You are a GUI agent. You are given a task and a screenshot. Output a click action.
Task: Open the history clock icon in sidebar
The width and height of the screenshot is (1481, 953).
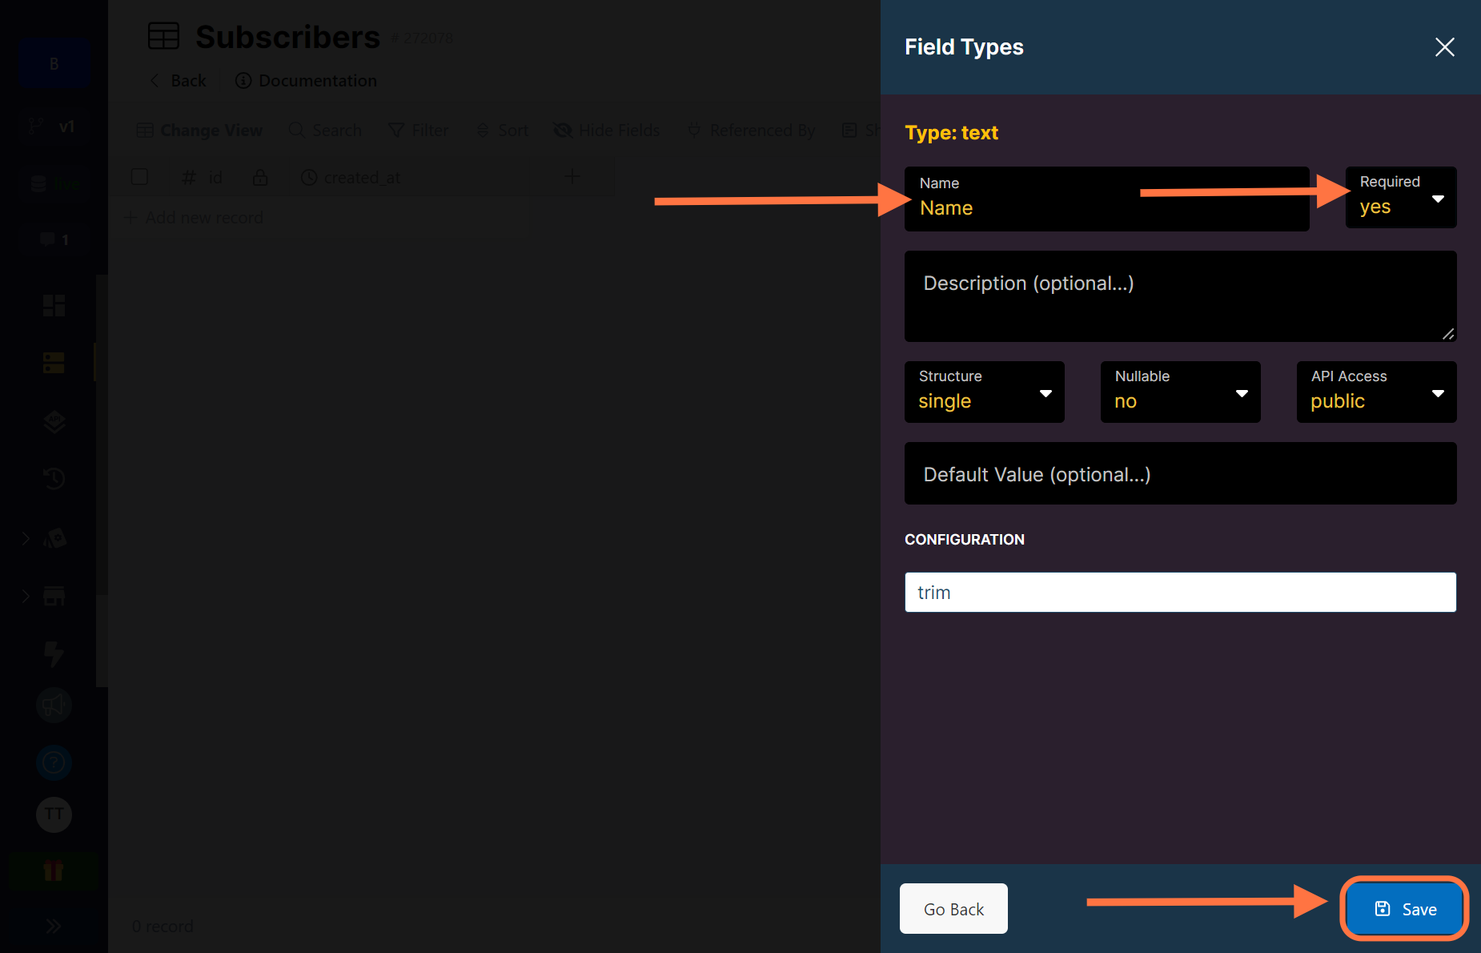click(x=54, y=479)
